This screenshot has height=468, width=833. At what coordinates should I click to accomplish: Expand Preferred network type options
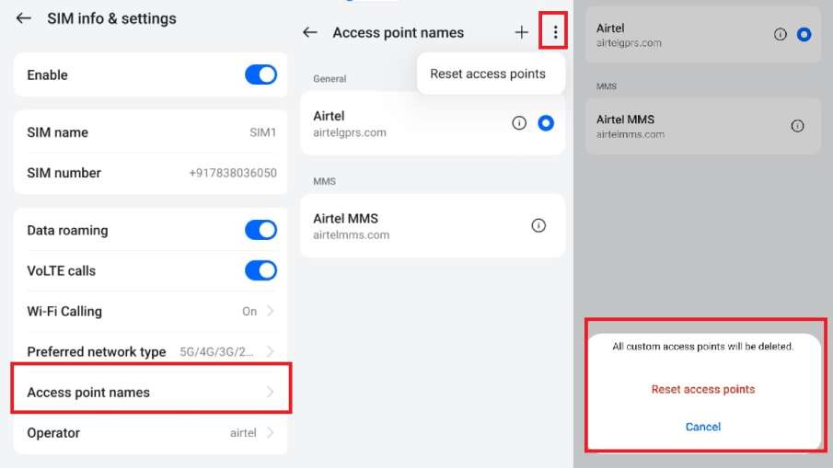[270, 351]
